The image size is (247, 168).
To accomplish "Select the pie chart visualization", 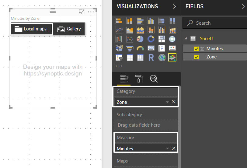I will tap(140, 39).
